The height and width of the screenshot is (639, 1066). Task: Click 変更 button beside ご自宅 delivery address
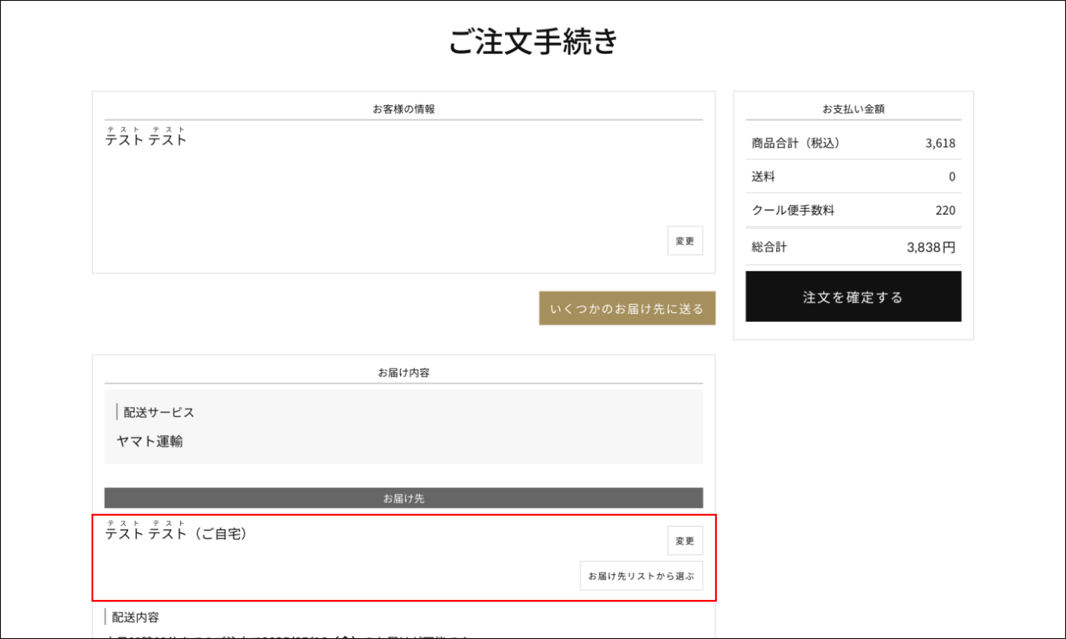(x=684, y=540)
